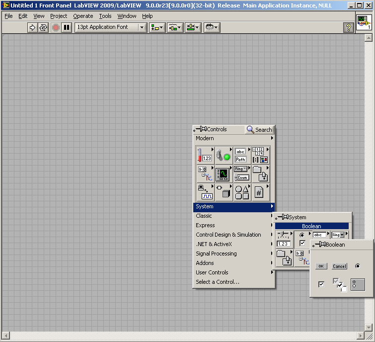Open the Numeric controls palette icon
This screenshot has height=342, width=375.
point(205,155)
